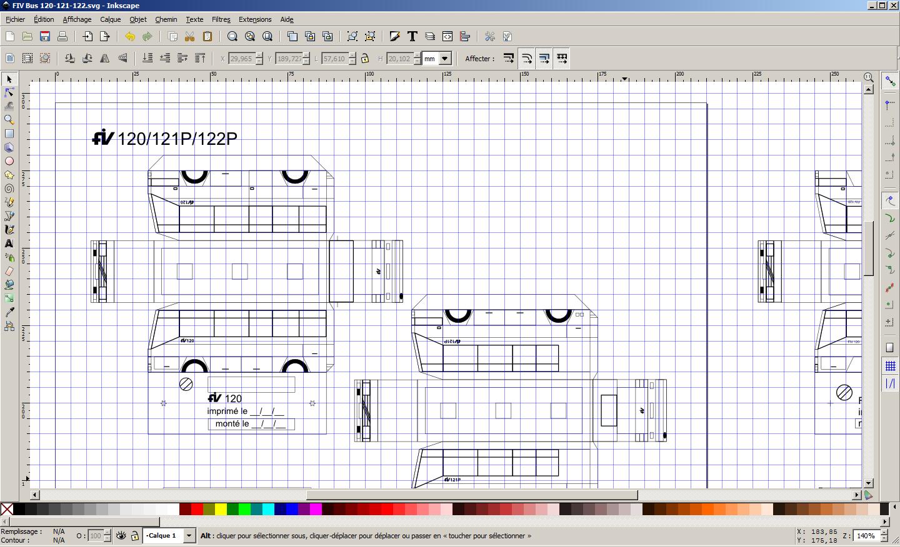Activate the Eraser tool
This screenshot has height=547, width=900.
[9, 271]
